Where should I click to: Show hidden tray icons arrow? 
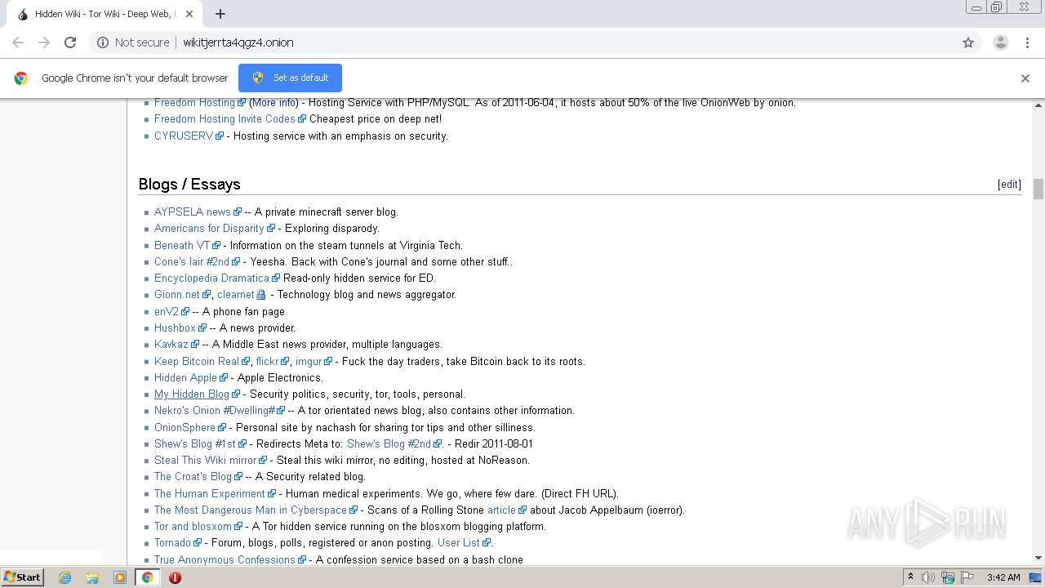pyautogui.click(x=910, y=577)
